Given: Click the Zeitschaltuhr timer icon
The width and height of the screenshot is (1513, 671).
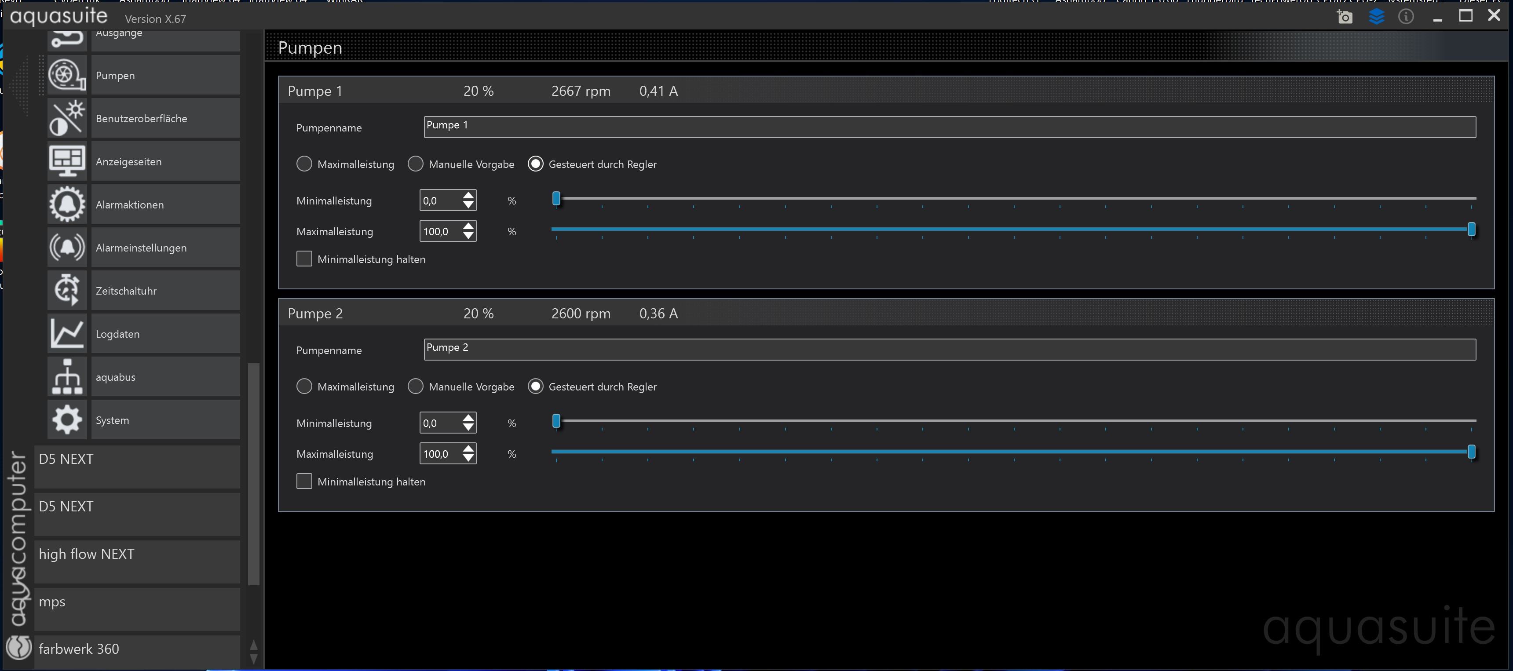Looking at the screenshot, I should 67,291.
